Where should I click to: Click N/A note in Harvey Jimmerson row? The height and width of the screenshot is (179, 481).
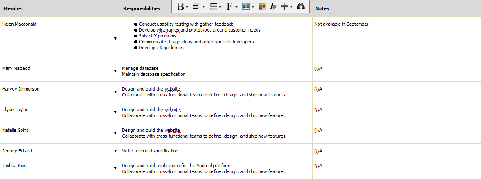point(318,89)
